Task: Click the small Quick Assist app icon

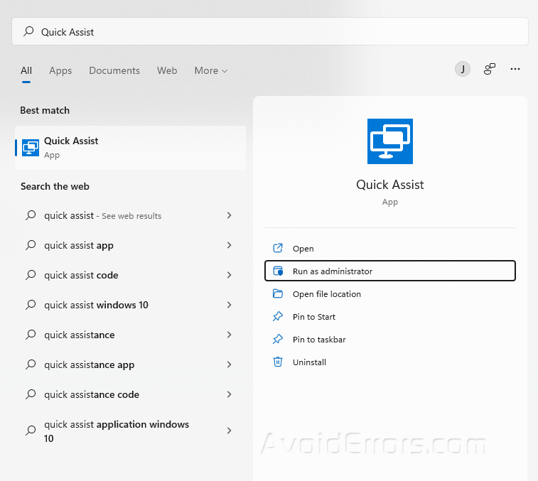Action: pyautogui.click(x=31, y=148)
